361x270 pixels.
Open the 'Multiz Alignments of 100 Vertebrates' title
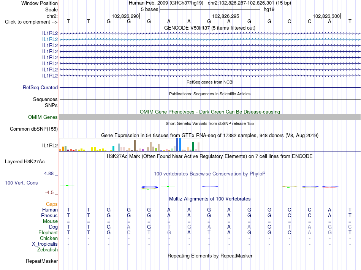(x=210, y=199)
